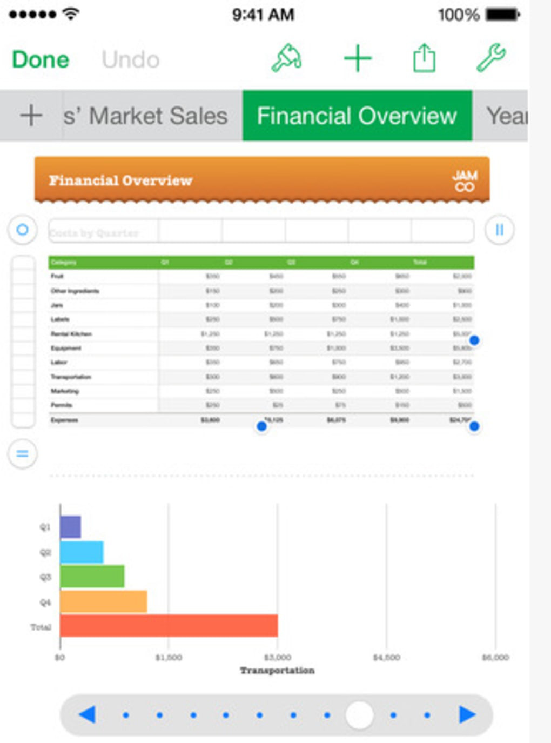The image size is (551, 743).
Task: Open the Format paintbrush menu
Action: pyautogui.click(x=286, y=58)
